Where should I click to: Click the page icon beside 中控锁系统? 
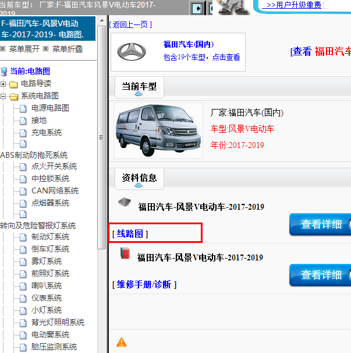click(x=23, y=179)
